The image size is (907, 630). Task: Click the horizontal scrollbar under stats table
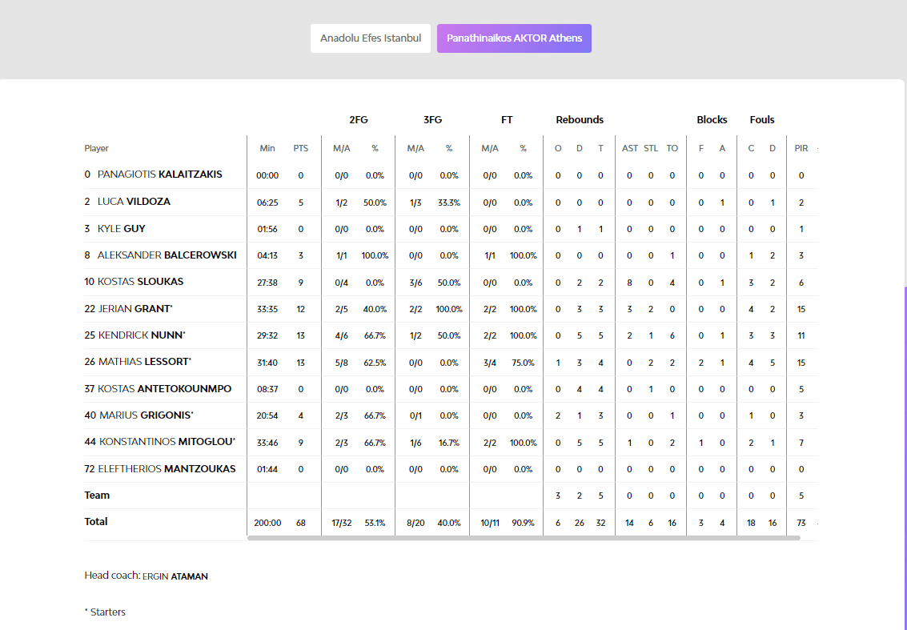[524, 538]
